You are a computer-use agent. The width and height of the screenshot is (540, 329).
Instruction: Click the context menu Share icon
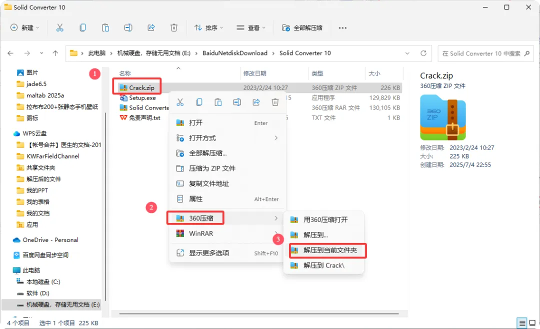[x=256, y=102]
